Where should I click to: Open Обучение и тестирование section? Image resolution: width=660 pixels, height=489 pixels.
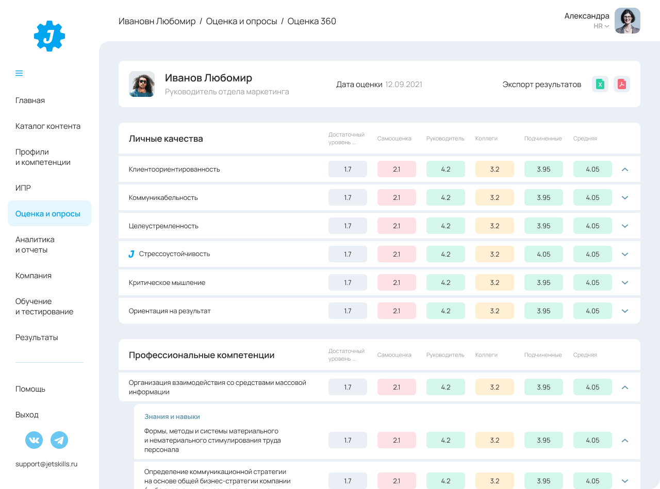pos(44,307)
